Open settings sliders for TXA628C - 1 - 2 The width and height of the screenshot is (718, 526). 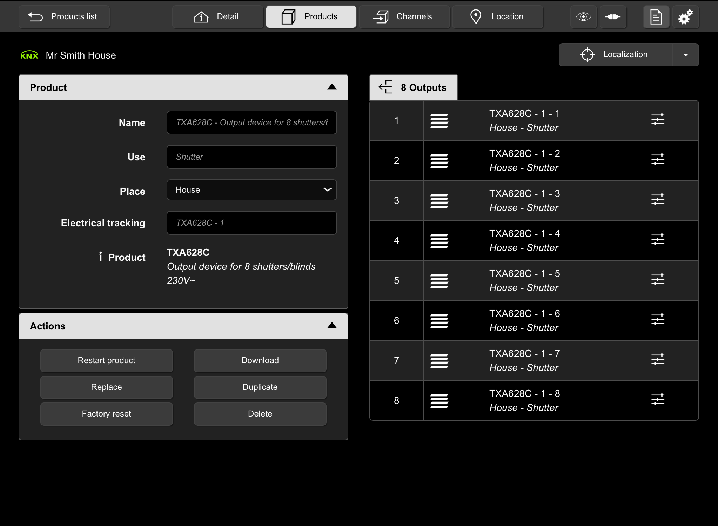(x=658, y=160)
